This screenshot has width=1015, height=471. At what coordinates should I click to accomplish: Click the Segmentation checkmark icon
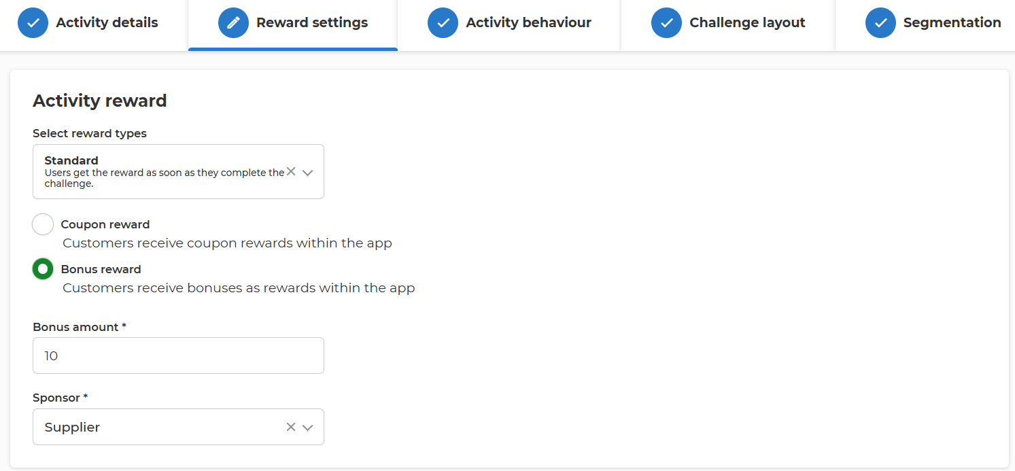880,23
